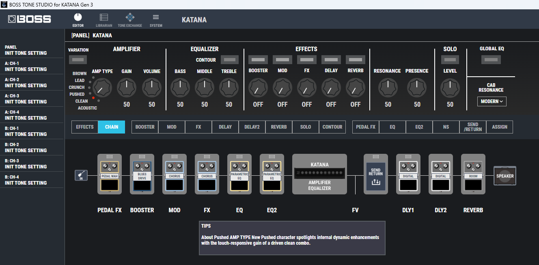539x265 pixels.
Task: Open the Pedal FX tab
Action: point(366,127)
